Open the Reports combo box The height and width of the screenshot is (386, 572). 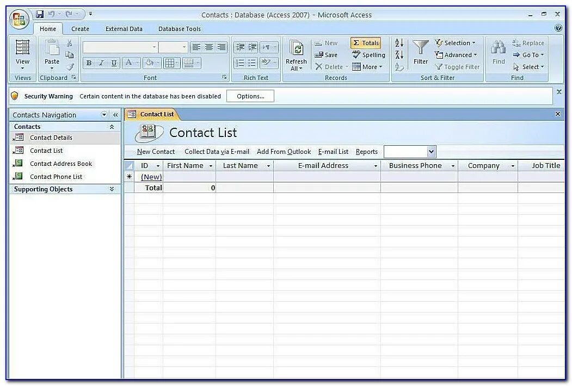(410, 152)
